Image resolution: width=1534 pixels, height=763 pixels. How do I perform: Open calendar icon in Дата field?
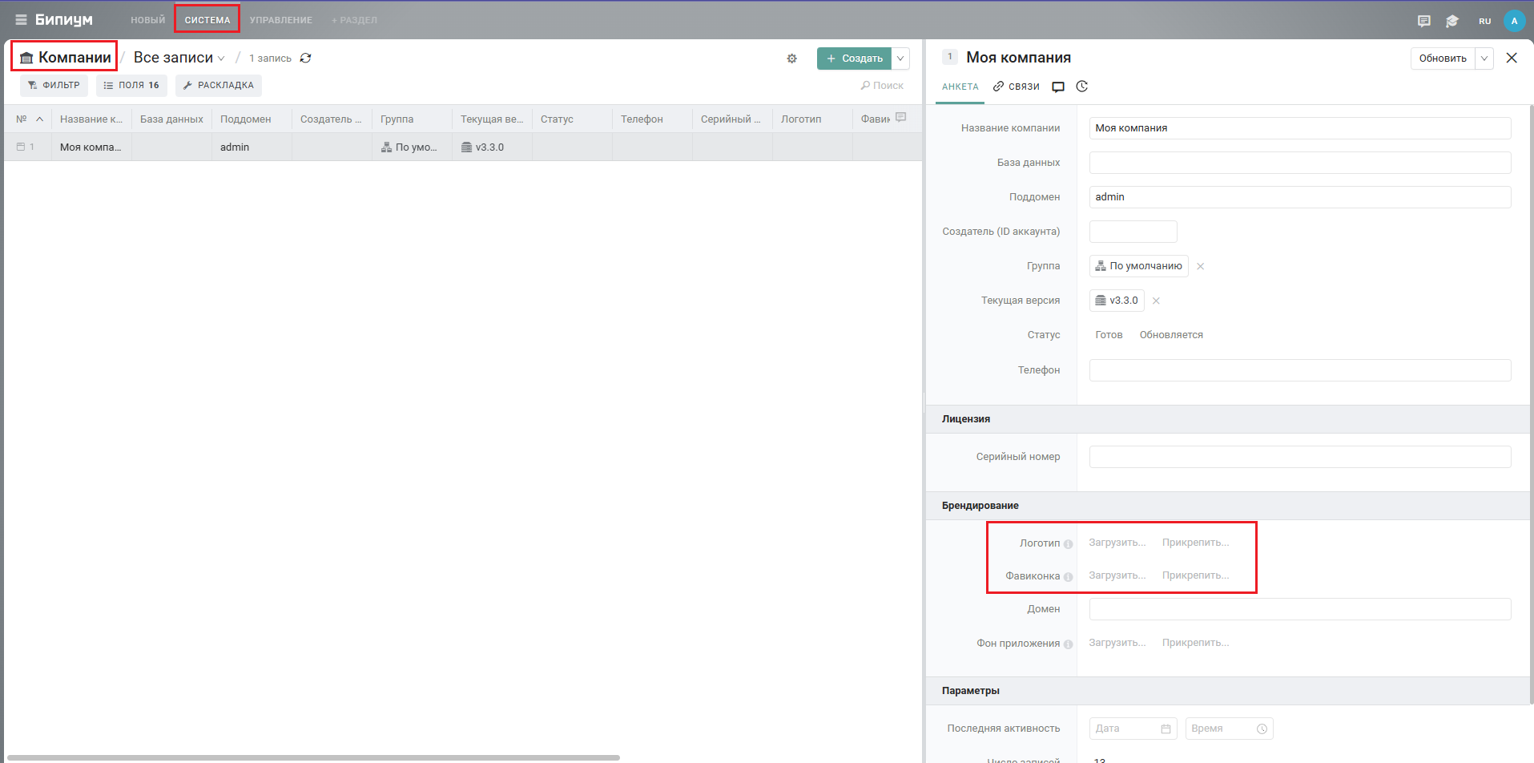pos(1166,729)
